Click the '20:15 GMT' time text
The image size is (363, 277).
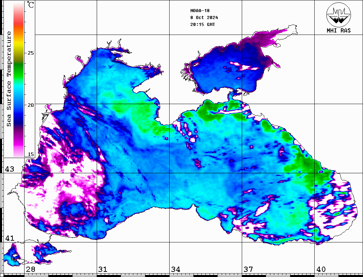coord(202,25)
